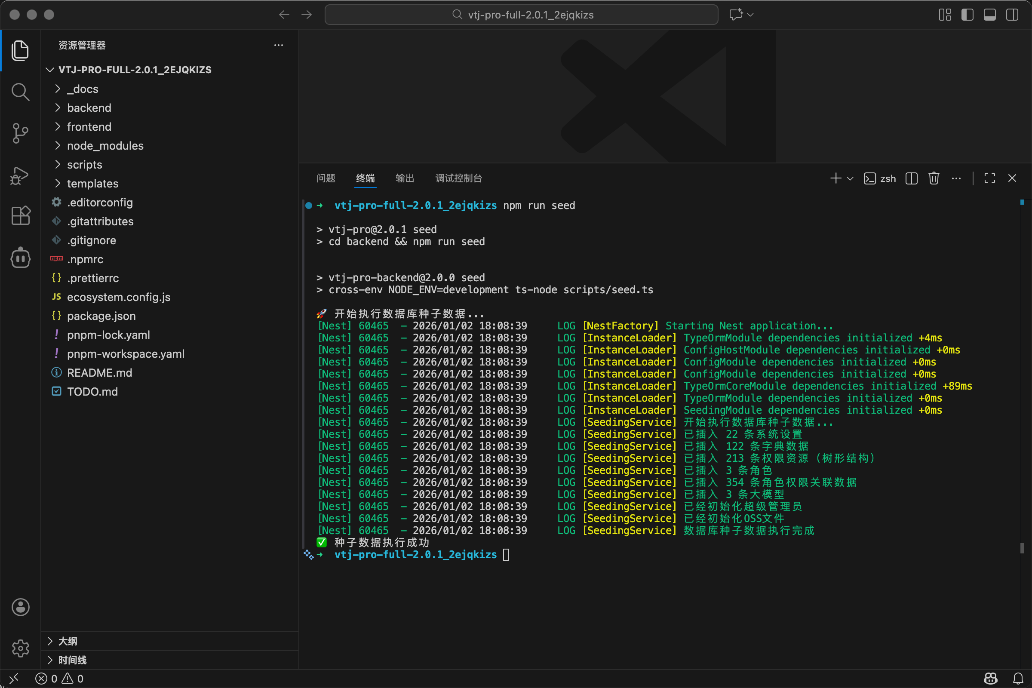Open the Accounts icon in activity bar
Screen dimensions: 1032x688
20,607
